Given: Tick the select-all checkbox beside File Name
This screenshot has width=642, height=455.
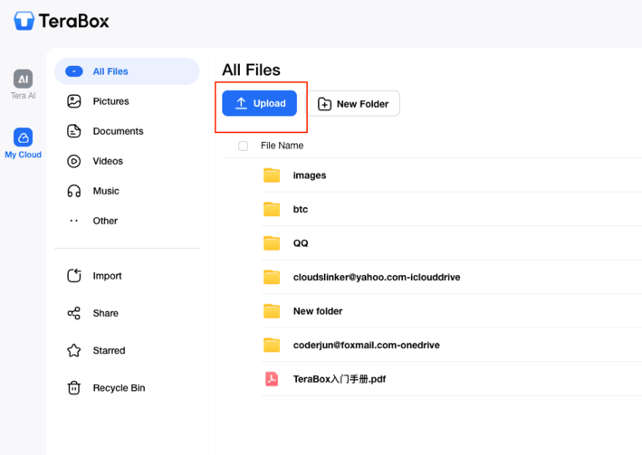Looking at the screenshot, I should coord(244,146).
